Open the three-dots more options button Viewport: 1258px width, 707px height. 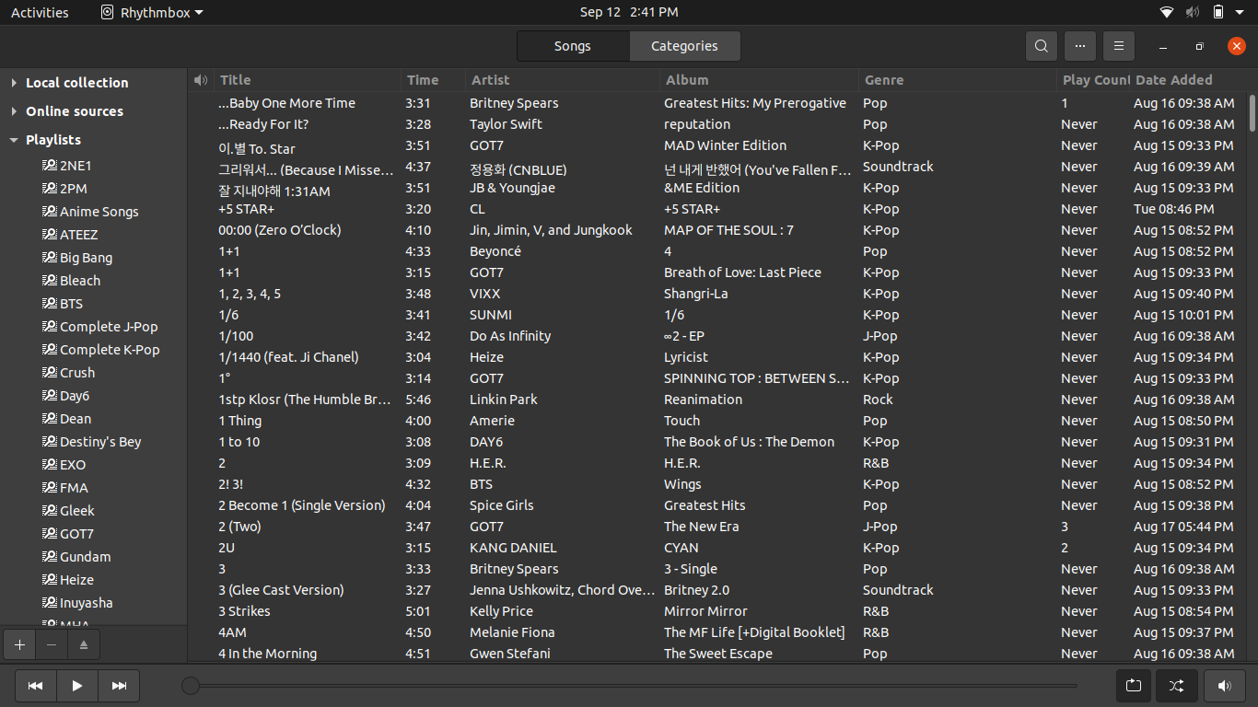point(1079,46)
